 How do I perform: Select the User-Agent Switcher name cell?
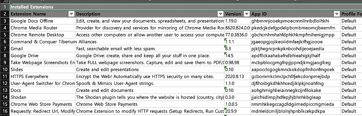pyautogui.click(x=42, y=84)
